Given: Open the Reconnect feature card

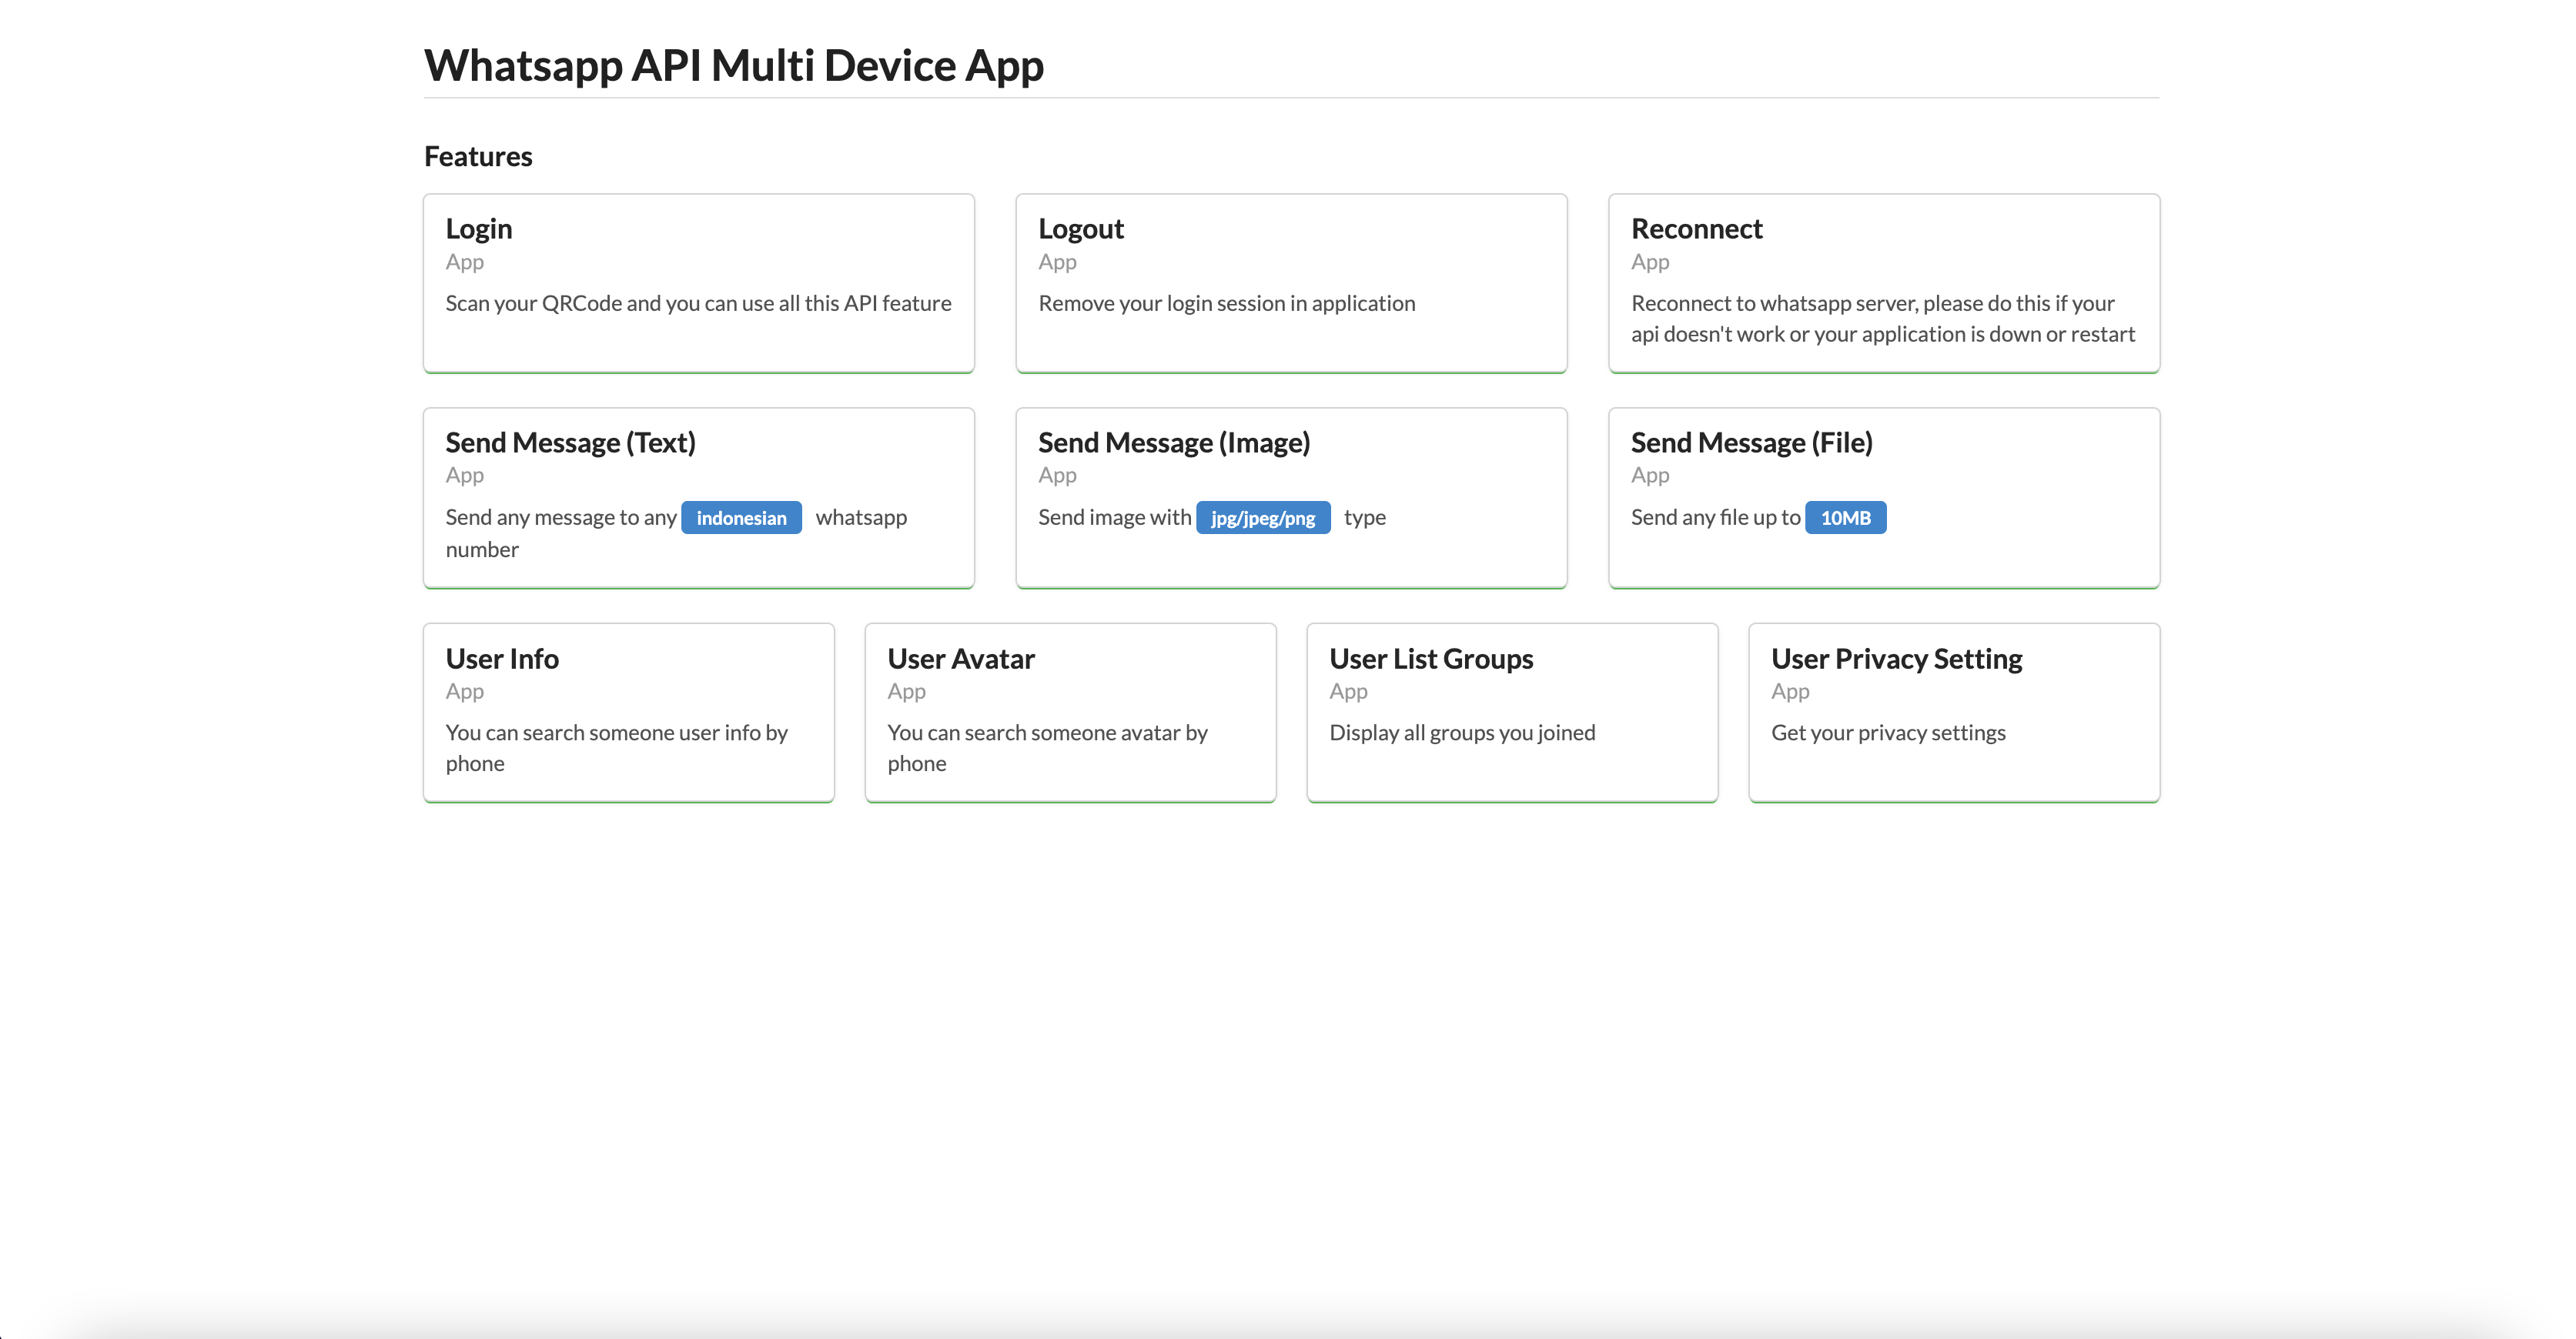Looking at the screenshot, I should 1884,282.
